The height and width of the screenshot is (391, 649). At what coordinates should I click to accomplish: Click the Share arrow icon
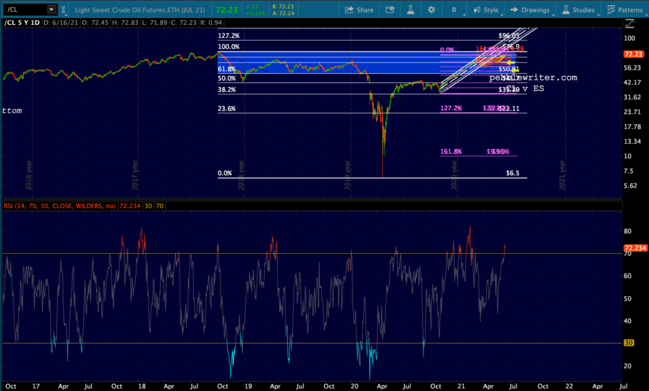coord(349,9)
